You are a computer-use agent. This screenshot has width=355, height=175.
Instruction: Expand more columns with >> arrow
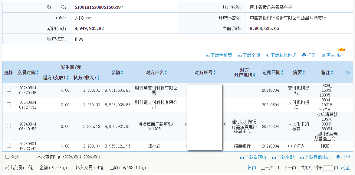tap(348, 72)
